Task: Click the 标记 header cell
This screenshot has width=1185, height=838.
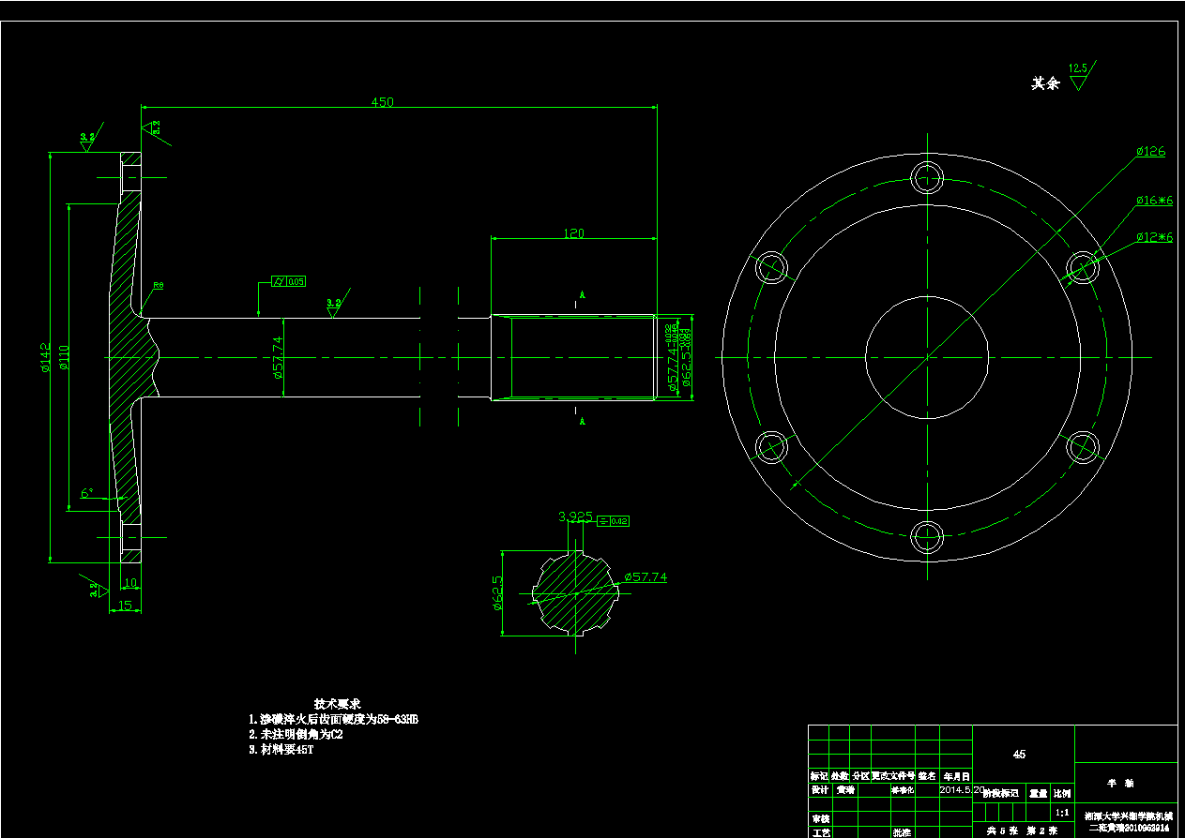Action: point(818,776)
